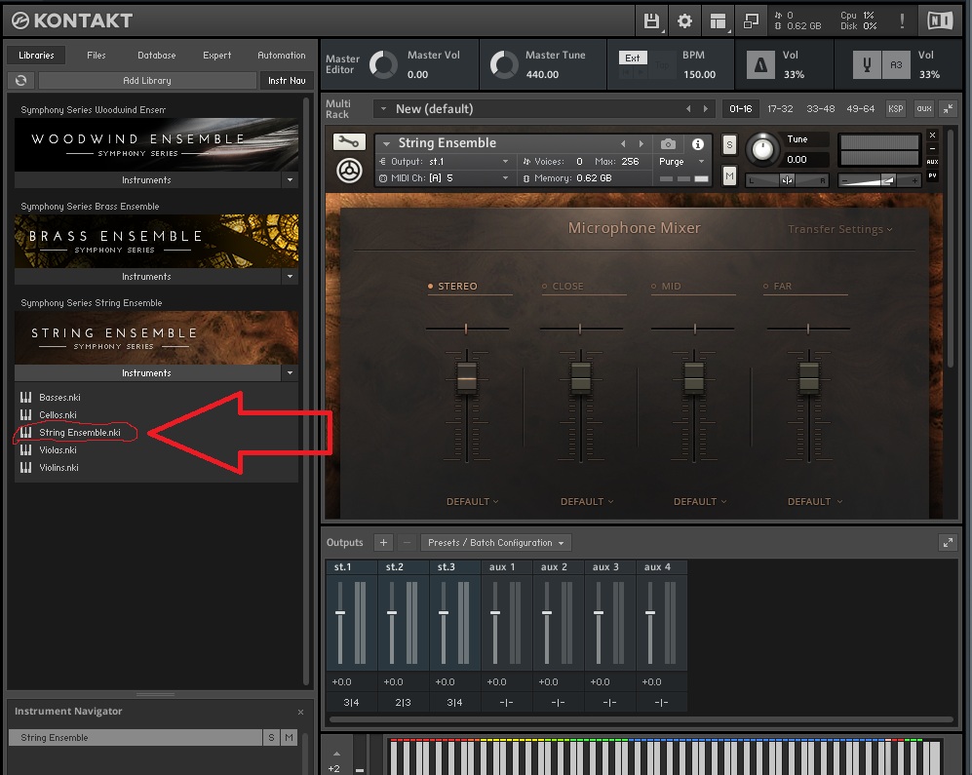Click the Woodwind Ensemble Instruments button
The height and width of the screenshot is (775, 972).
coord(147,179)
